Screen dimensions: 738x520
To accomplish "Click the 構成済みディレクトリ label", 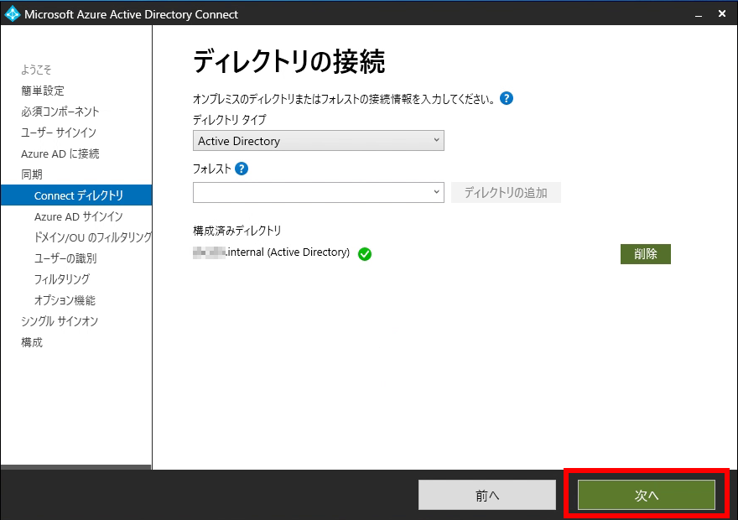I will tap(237, 231).
